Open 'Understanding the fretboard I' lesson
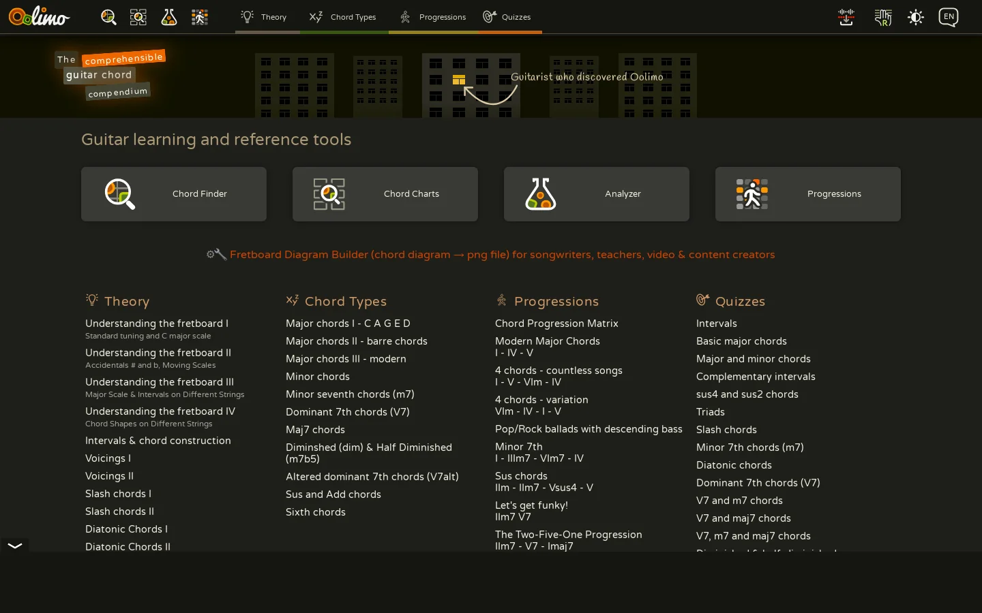 pos(157,324)
